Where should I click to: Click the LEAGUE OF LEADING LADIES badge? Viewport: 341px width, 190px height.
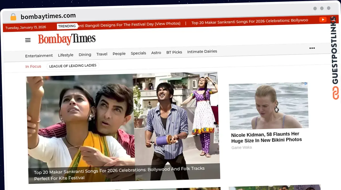tap(72, 66)
